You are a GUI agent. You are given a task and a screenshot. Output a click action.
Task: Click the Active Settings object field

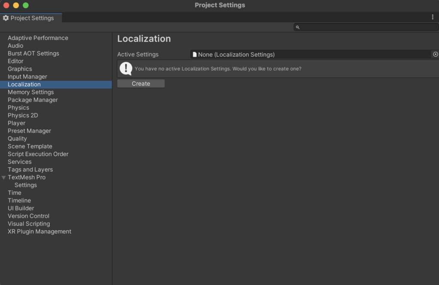tap(310, 54)
